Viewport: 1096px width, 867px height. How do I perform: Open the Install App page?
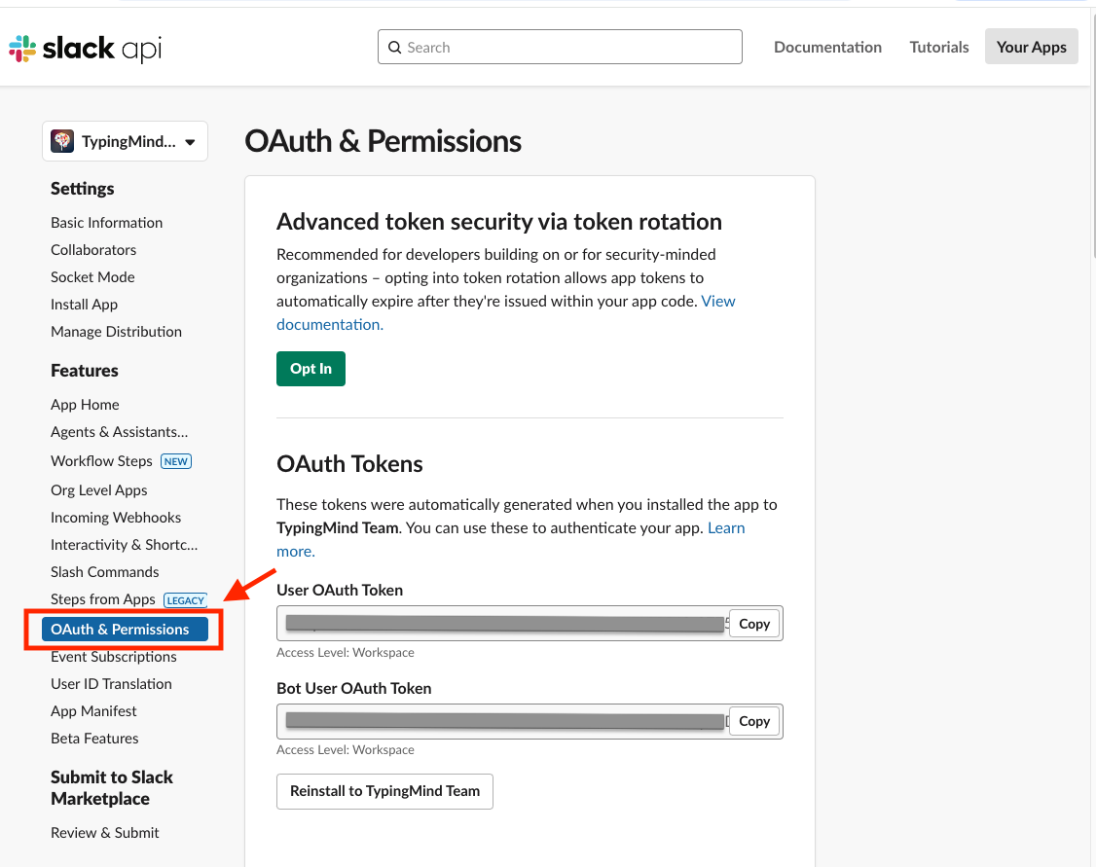point(84,304)
